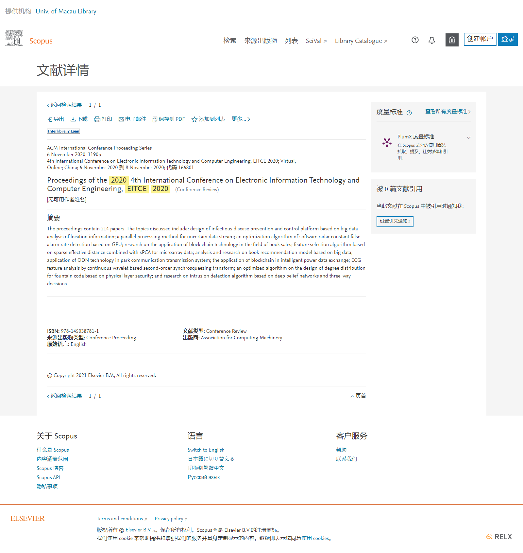Click the 摘要 heading
Image resolution: width=523 pixels, height=553 pixels.
click(x=54, y=218)
